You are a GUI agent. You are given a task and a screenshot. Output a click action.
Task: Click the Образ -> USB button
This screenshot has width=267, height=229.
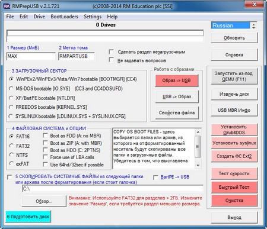[177, 80]
